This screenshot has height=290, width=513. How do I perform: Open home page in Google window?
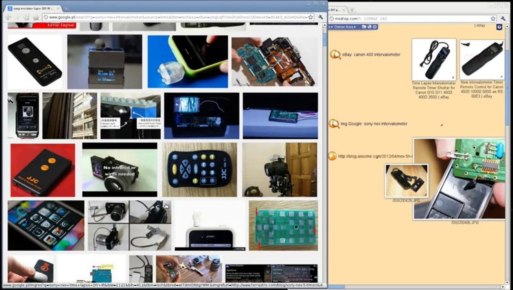coord(35,17)
